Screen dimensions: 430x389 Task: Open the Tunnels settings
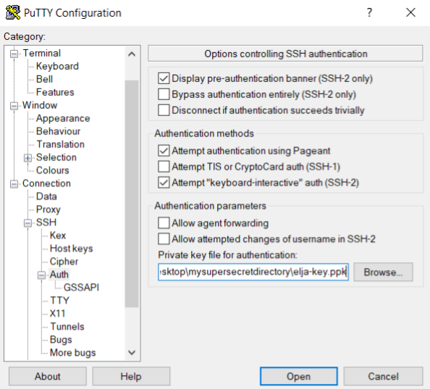[67, 327]
